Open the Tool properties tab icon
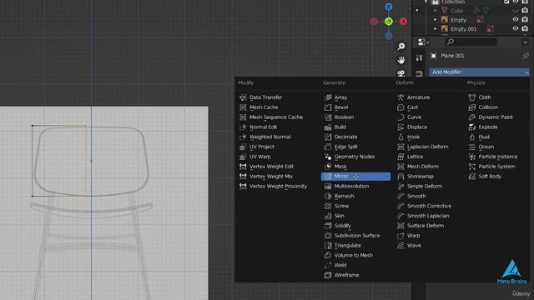Image resolution: width=534 pixels, height=300 pixels. [x=419, y=57]
